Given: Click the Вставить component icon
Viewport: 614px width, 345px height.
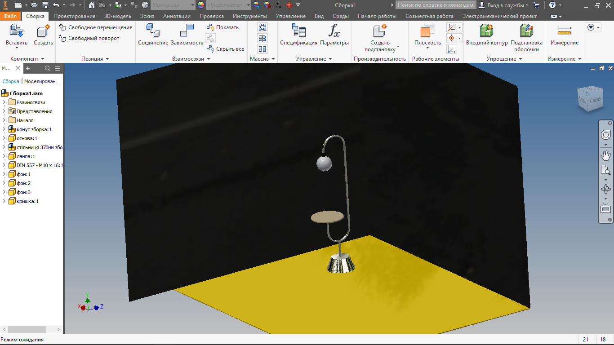Looking at the screenshot, I should 17,31.
